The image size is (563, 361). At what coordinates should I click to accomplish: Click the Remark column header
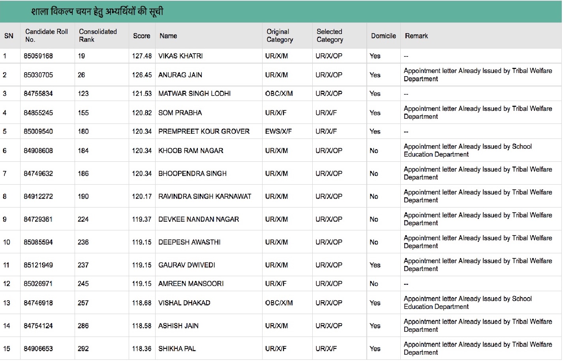[416, 36]
